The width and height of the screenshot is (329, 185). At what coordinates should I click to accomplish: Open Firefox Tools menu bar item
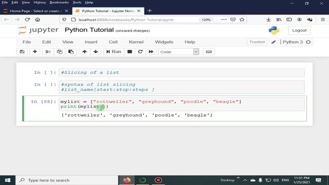(77, 3)
